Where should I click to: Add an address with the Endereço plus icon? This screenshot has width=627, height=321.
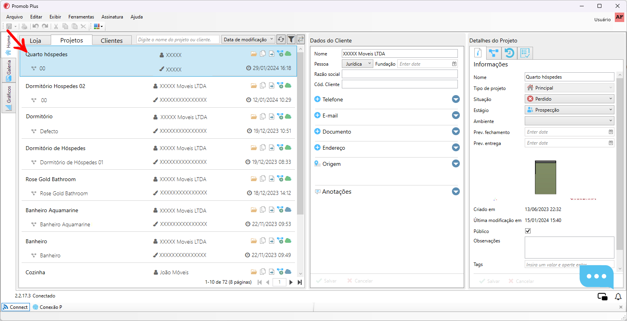[317, 147]
